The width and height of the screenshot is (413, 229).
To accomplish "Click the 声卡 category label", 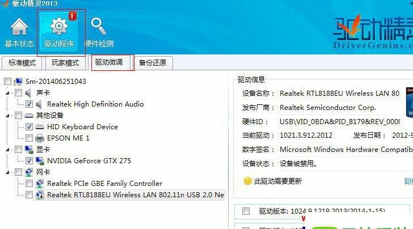I will (43, 93).
